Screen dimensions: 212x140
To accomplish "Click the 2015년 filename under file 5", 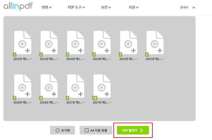I will pos(129,59).
